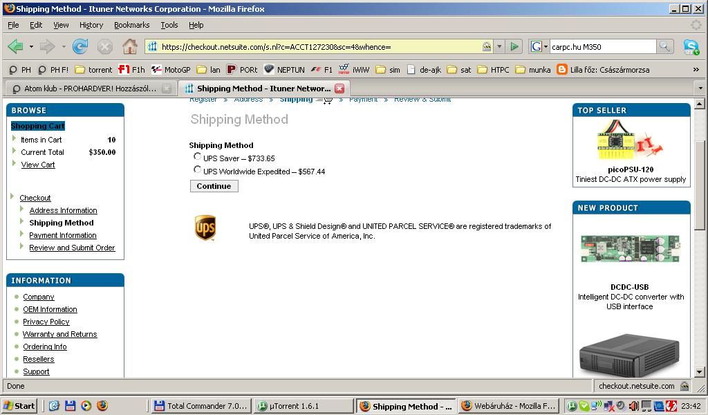
Task: Open the OEM Information link
Action: [50, 309]
